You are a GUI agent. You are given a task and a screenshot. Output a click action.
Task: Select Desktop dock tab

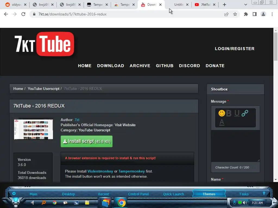click(x=68, y=194)
